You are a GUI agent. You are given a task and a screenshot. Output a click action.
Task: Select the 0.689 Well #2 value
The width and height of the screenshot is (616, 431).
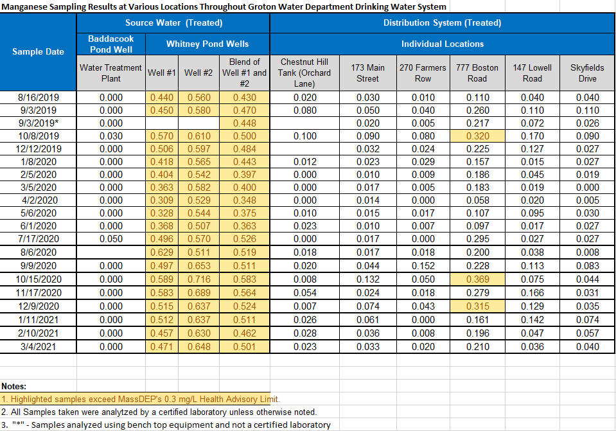pos(198,293)
